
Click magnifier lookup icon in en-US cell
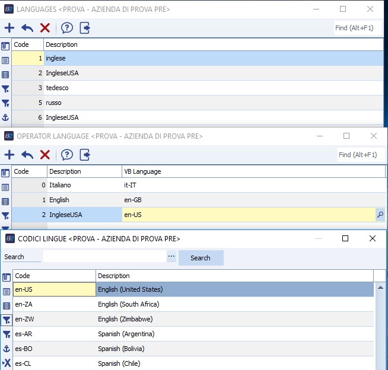coord(380,215)
